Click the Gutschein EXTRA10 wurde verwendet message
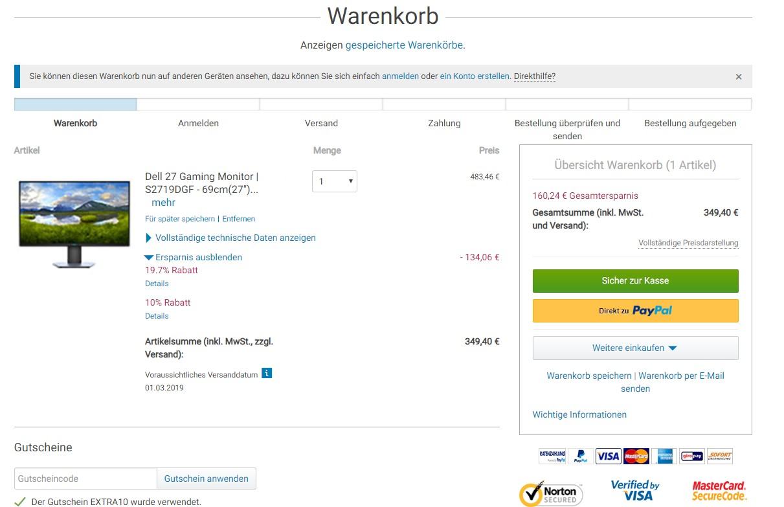The image size is (784, 507). 116,502
